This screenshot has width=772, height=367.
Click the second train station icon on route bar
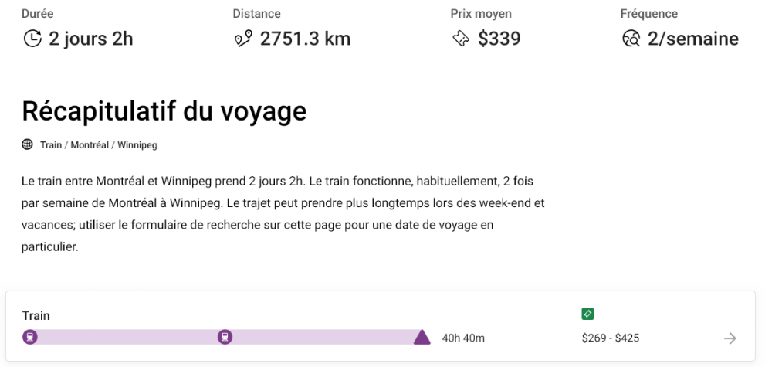point(225,337)
